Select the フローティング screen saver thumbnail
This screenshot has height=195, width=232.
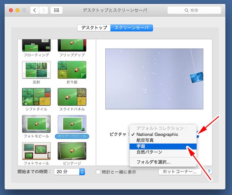[x=36, y=45]
